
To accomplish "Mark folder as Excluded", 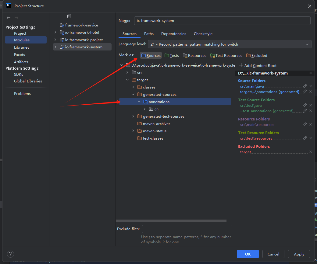I will [257, 56].
